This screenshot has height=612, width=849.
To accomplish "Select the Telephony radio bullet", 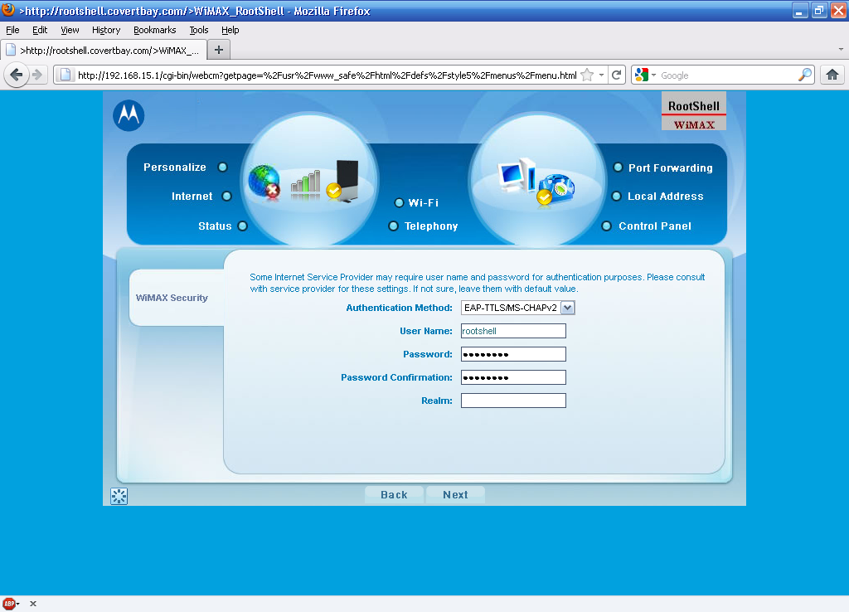I will pos(394,226).
